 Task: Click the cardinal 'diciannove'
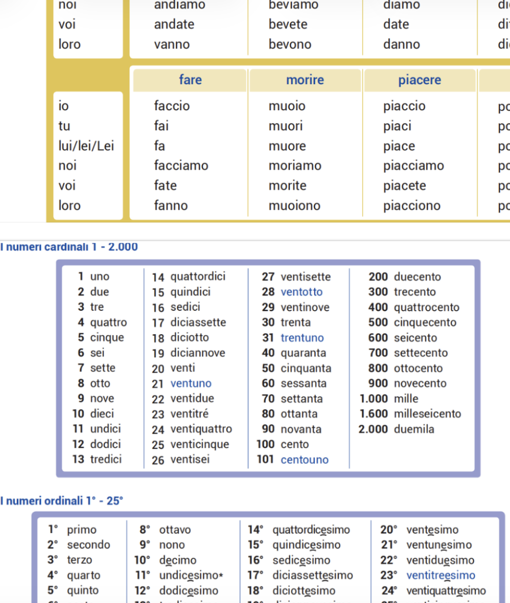tap(197, 353)
